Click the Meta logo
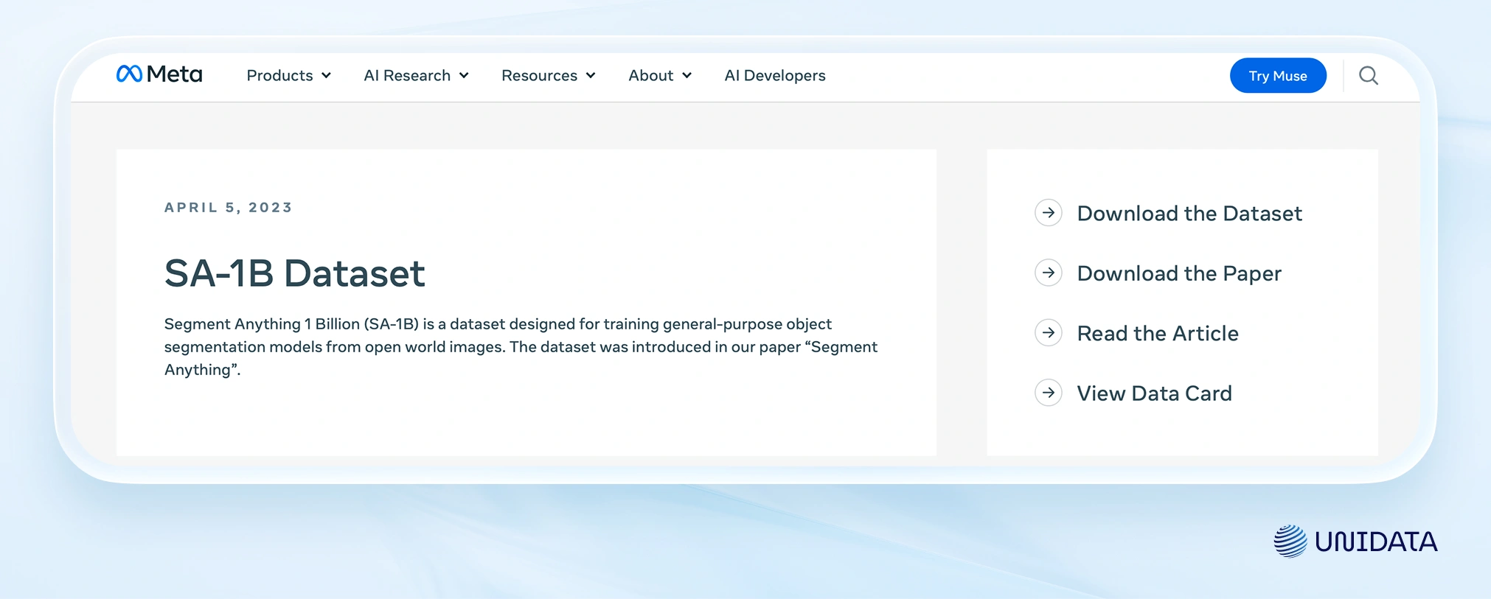Screen dimensions: 1491x599 [159, 74]
